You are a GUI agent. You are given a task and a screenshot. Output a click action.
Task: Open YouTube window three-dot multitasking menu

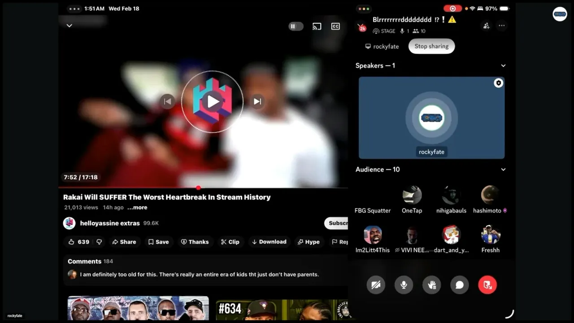[74, 9]
